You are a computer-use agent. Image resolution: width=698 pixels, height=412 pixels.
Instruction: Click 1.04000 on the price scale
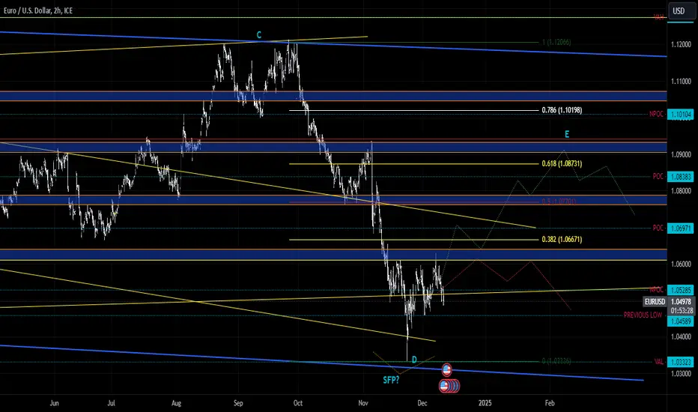click(x=681, y=337)
